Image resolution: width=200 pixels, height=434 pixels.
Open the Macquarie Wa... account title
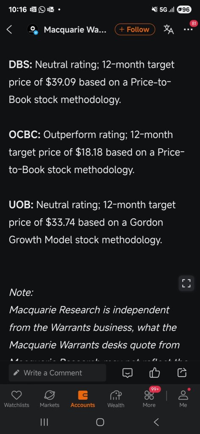(75, 30)
